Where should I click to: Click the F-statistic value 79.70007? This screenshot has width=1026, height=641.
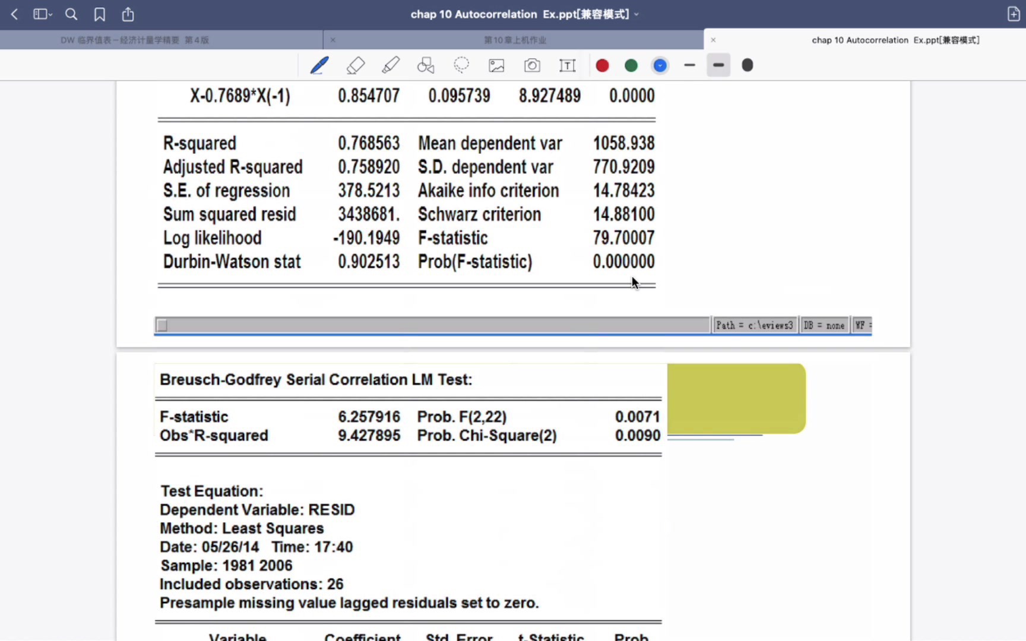(x=623, y=237)
